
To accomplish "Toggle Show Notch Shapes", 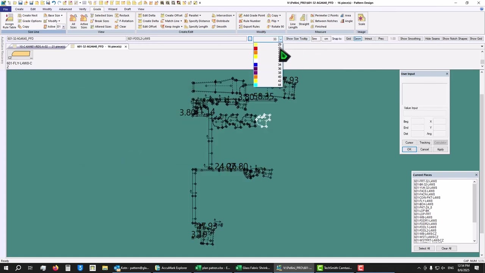I will tap(455, 39).
